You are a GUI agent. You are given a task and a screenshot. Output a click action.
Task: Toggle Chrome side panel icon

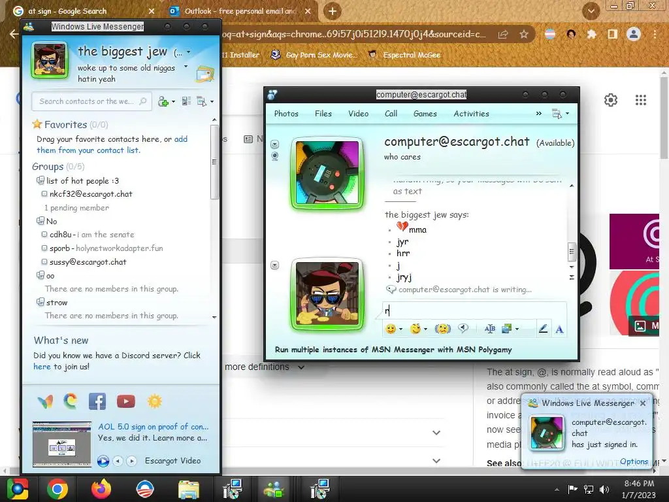click(x=613, y=34)
